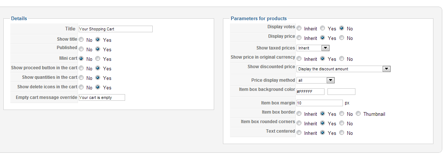Click the Item box margin input field
This screenshot has height=155, width=443.
click(320, 103)
